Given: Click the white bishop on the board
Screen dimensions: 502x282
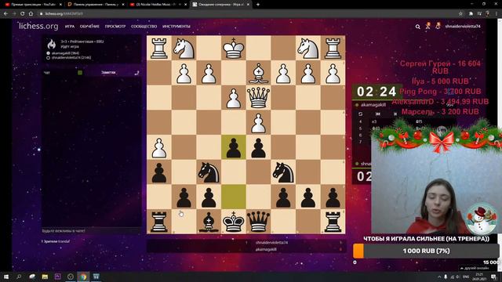Looking at the screenshot, I should click(258, 73).
